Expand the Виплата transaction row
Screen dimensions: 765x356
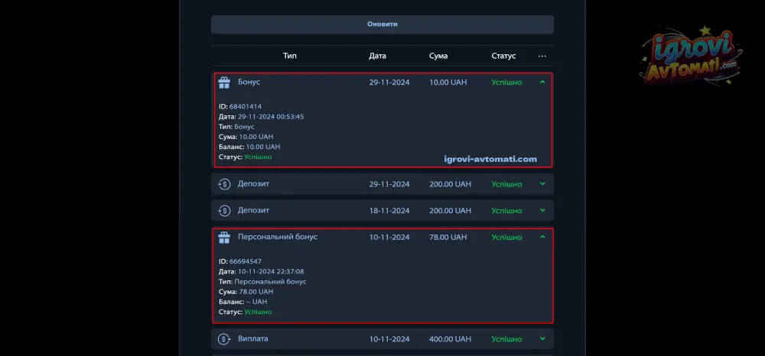tap(542, 338)
